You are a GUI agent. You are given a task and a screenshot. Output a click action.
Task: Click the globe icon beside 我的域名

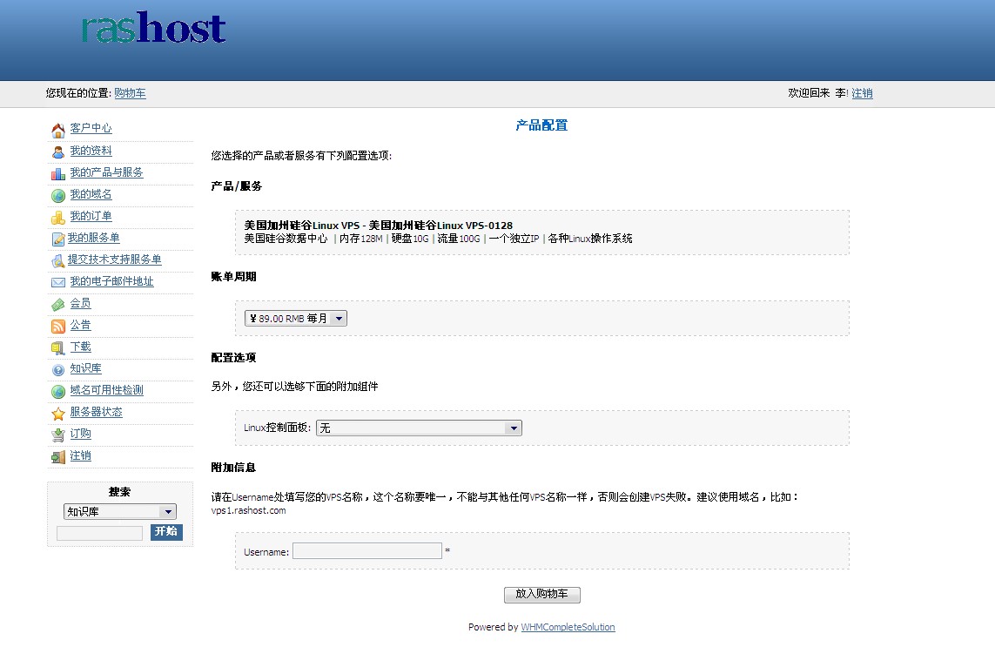click(57, 196)
